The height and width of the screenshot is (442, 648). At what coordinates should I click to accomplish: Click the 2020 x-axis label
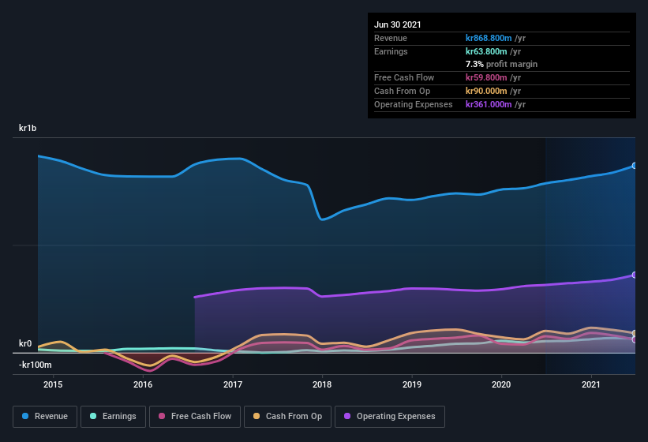click(x=501, y=384)
